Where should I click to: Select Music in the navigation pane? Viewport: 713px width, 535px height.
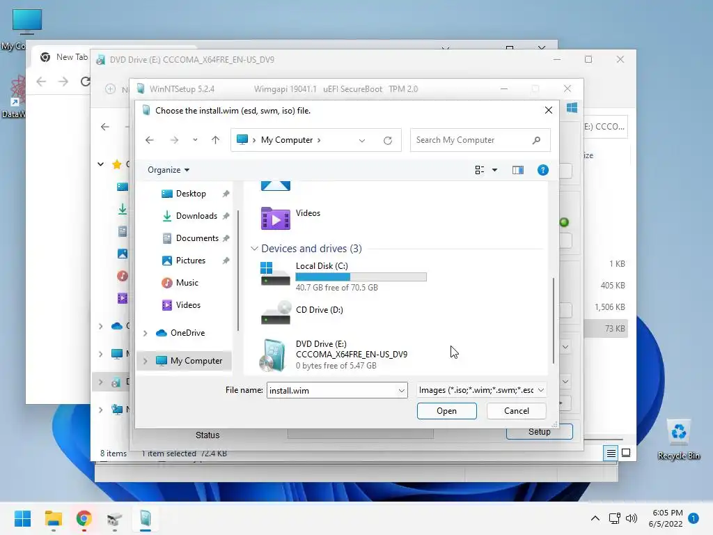pyautogui.click(x=187, y=283)
